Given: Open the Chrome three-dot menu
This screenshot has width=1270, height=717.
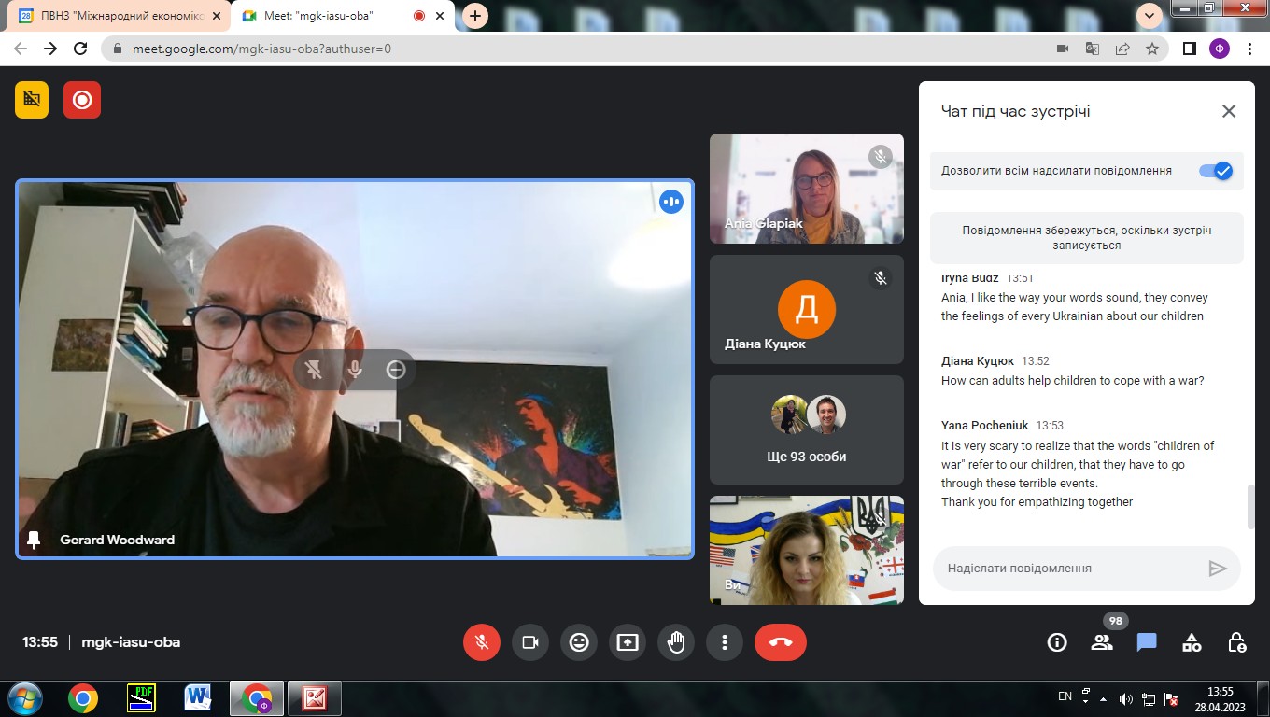Looking at the screenshot, I should (x=1249, y=49).
